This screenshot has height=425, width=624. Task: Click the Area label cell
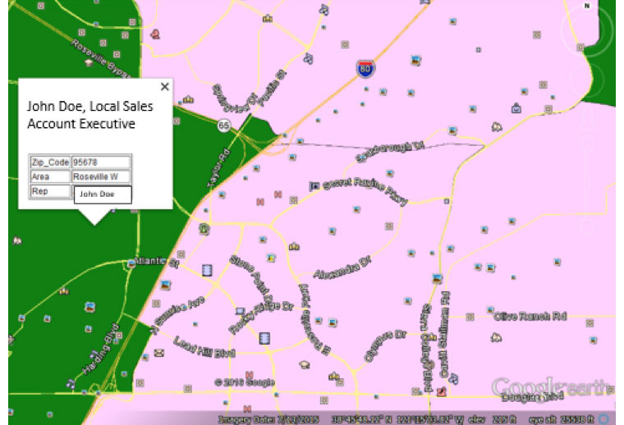click(x=50, y=176)
